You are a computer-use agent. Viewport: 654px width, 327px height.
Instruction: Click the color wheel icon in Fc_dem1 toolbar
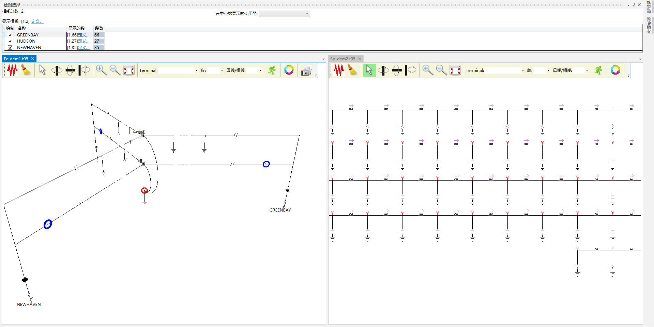[x=289, y=70]
